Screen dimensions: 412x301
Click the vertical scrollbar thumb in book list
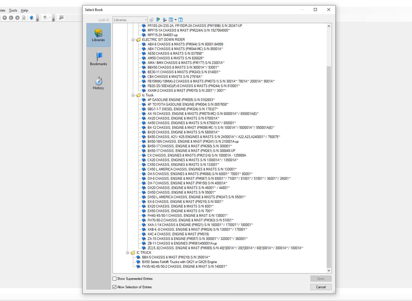[x=329, y=167]
